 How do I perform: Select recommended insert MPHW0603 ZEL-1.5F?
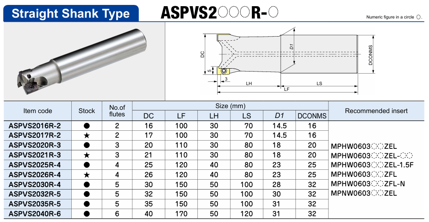pyautogui.click(x=372, y=165)
